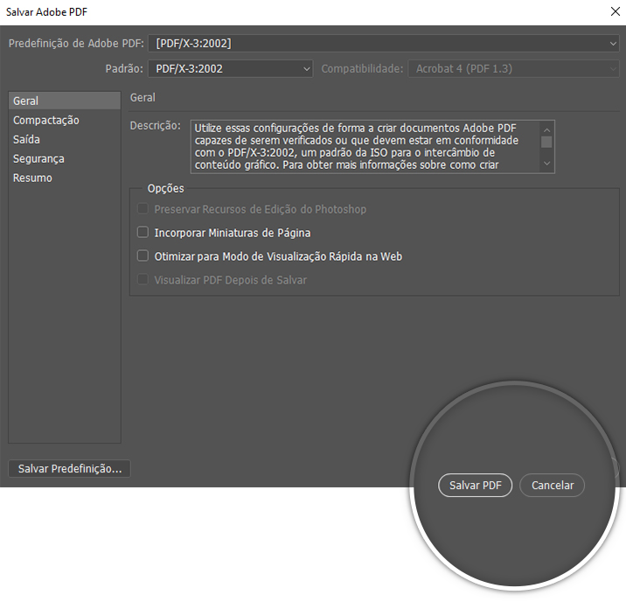Switch to the Compactação settings section
Screen dimensions: 626x616
pos(45,120)
